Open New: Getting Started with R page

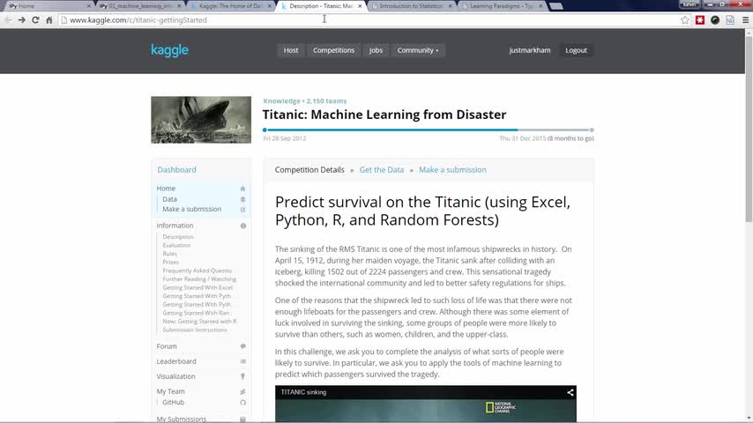[200, 321]
